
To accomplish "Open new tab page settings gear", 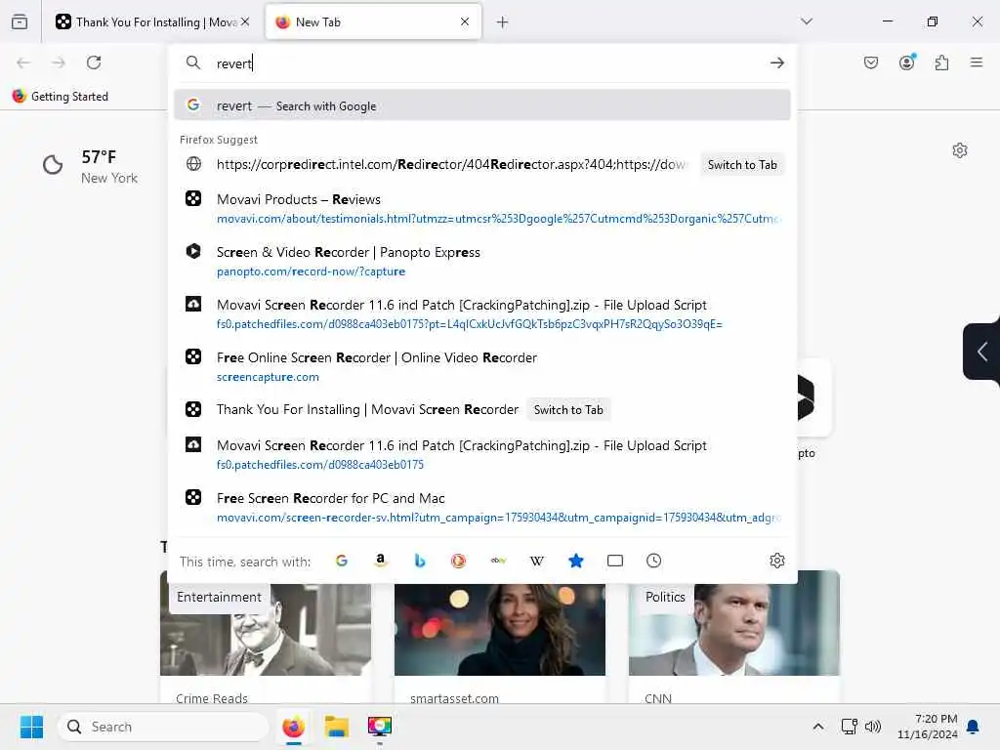I will click(x=960, y=150).
